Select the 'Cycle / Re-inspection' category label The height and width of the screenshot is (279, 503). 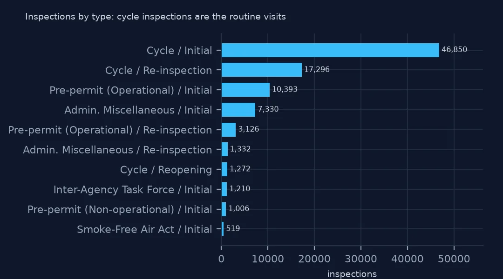click(x=158, y=70)
